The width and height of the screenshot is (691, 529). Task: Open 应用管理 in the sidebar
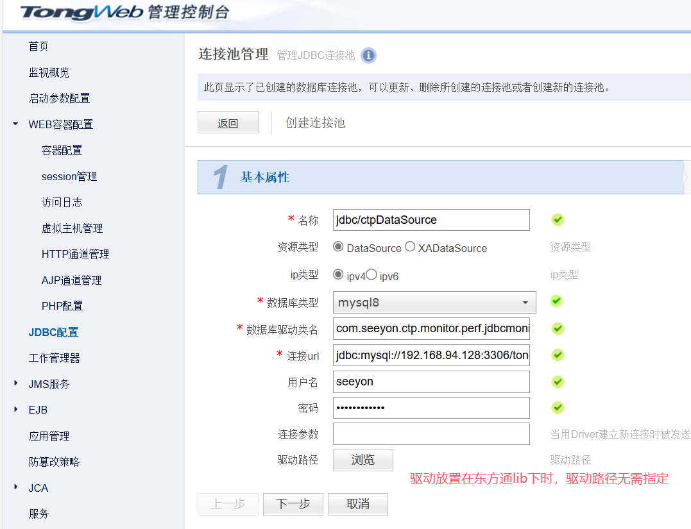click(x=49, y=436)
